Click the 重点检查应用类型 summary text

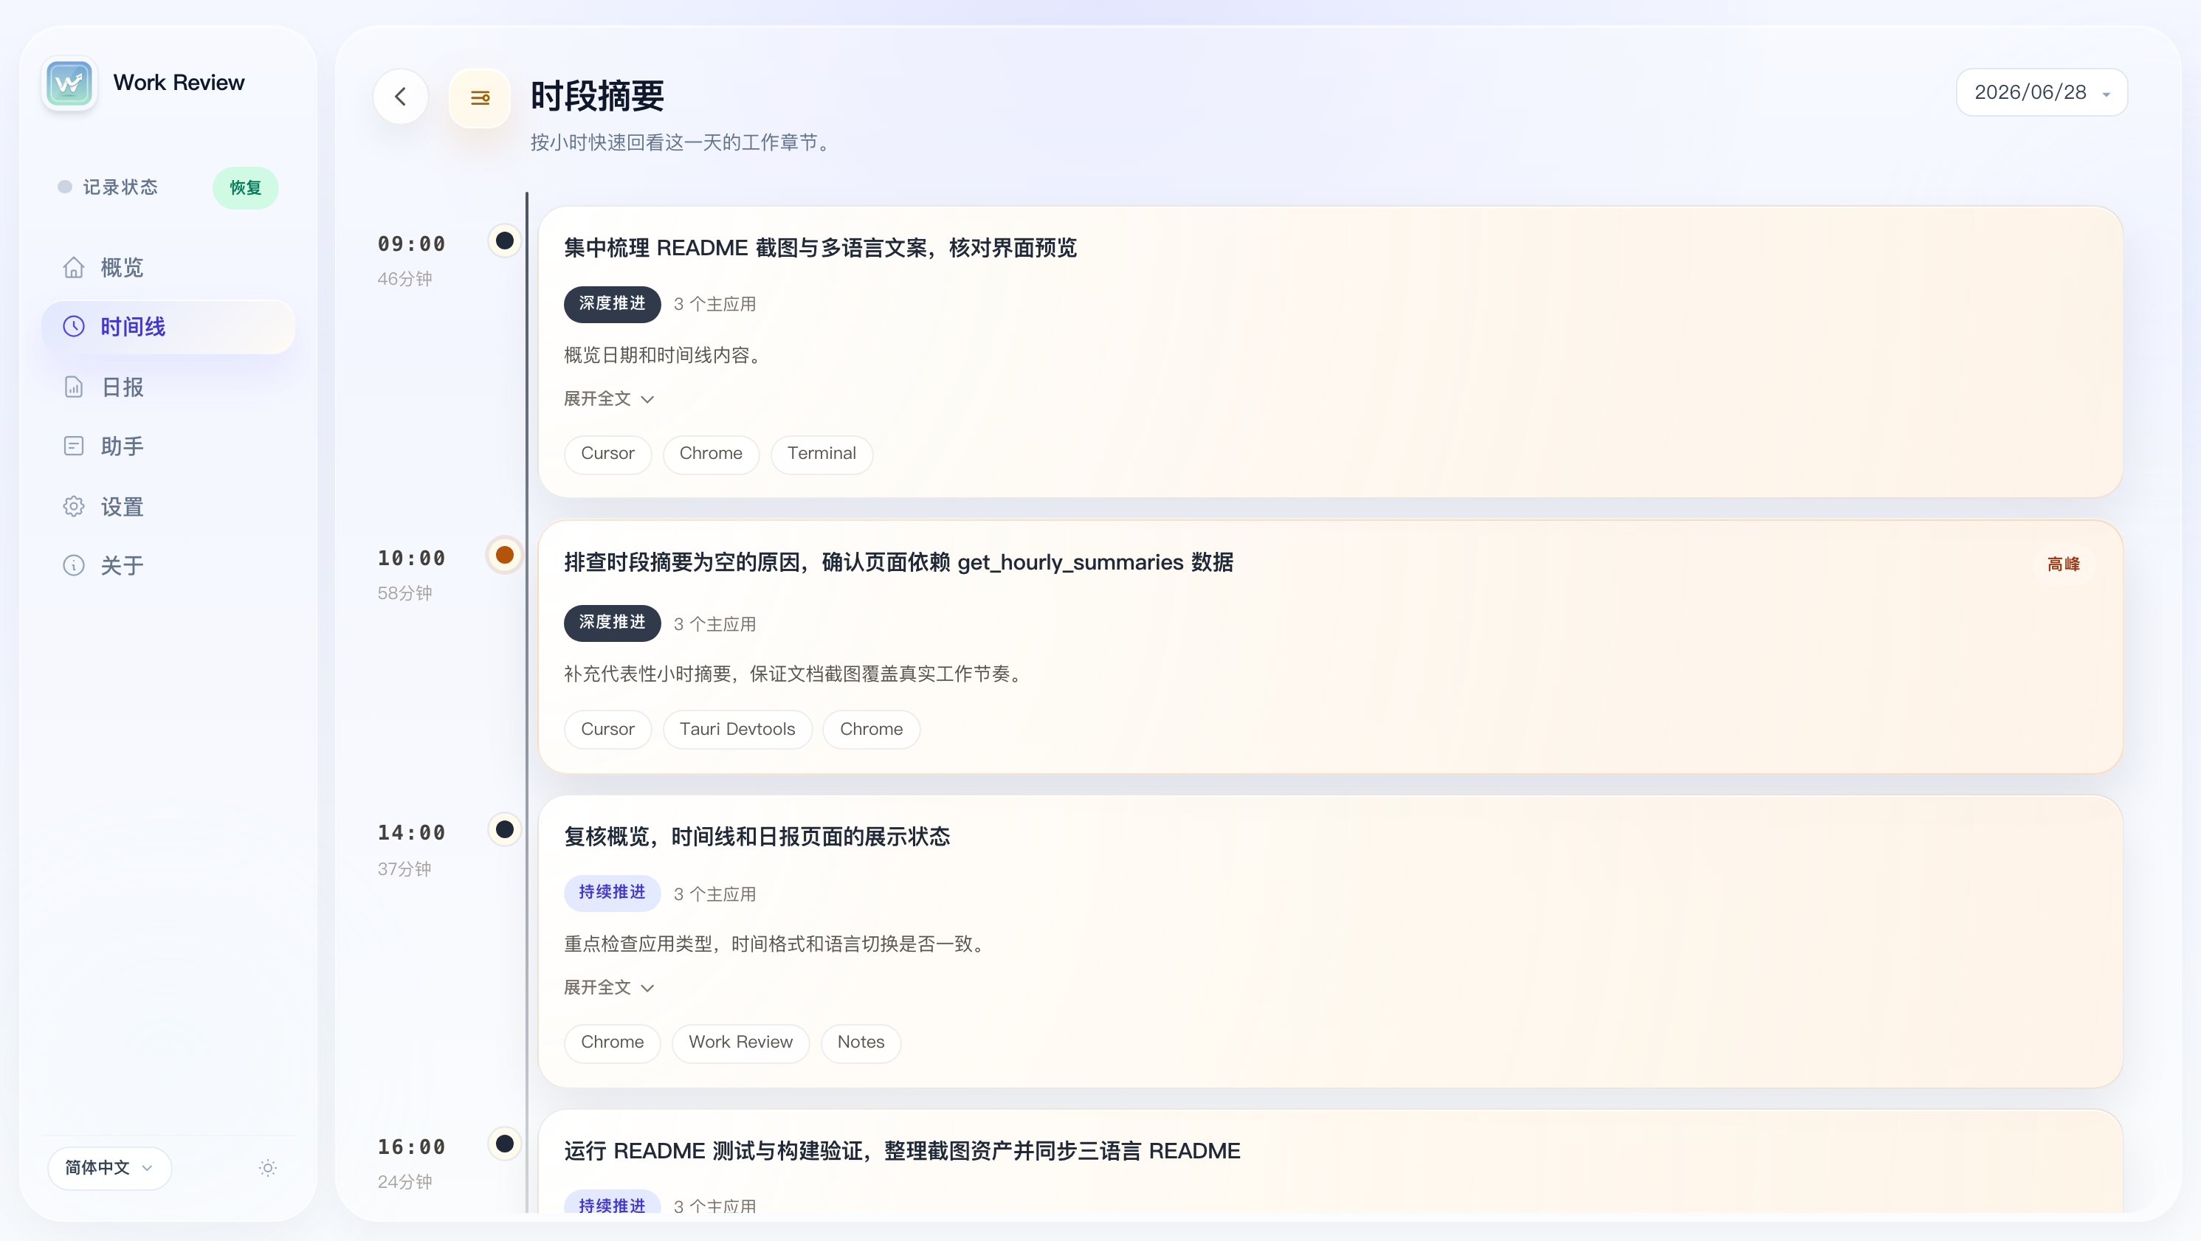point(776,944)
